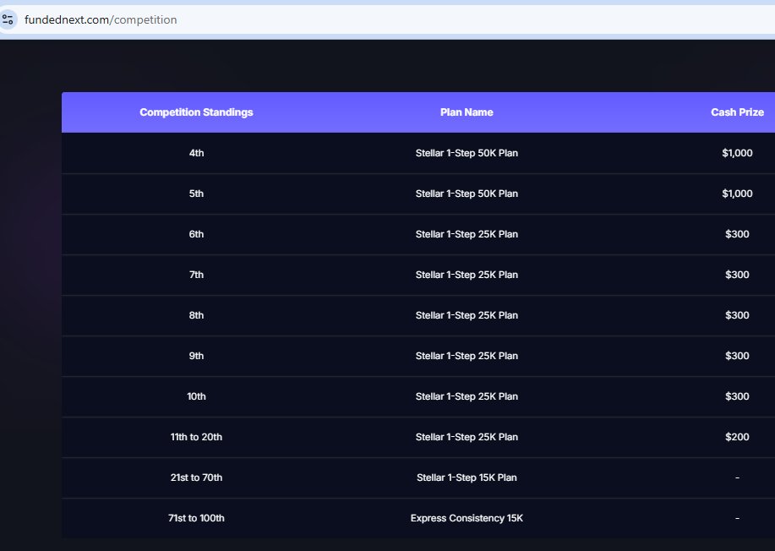The image size is (775, 551).
Task: Select the 7th standings cell
Action: tap(196, 275)
